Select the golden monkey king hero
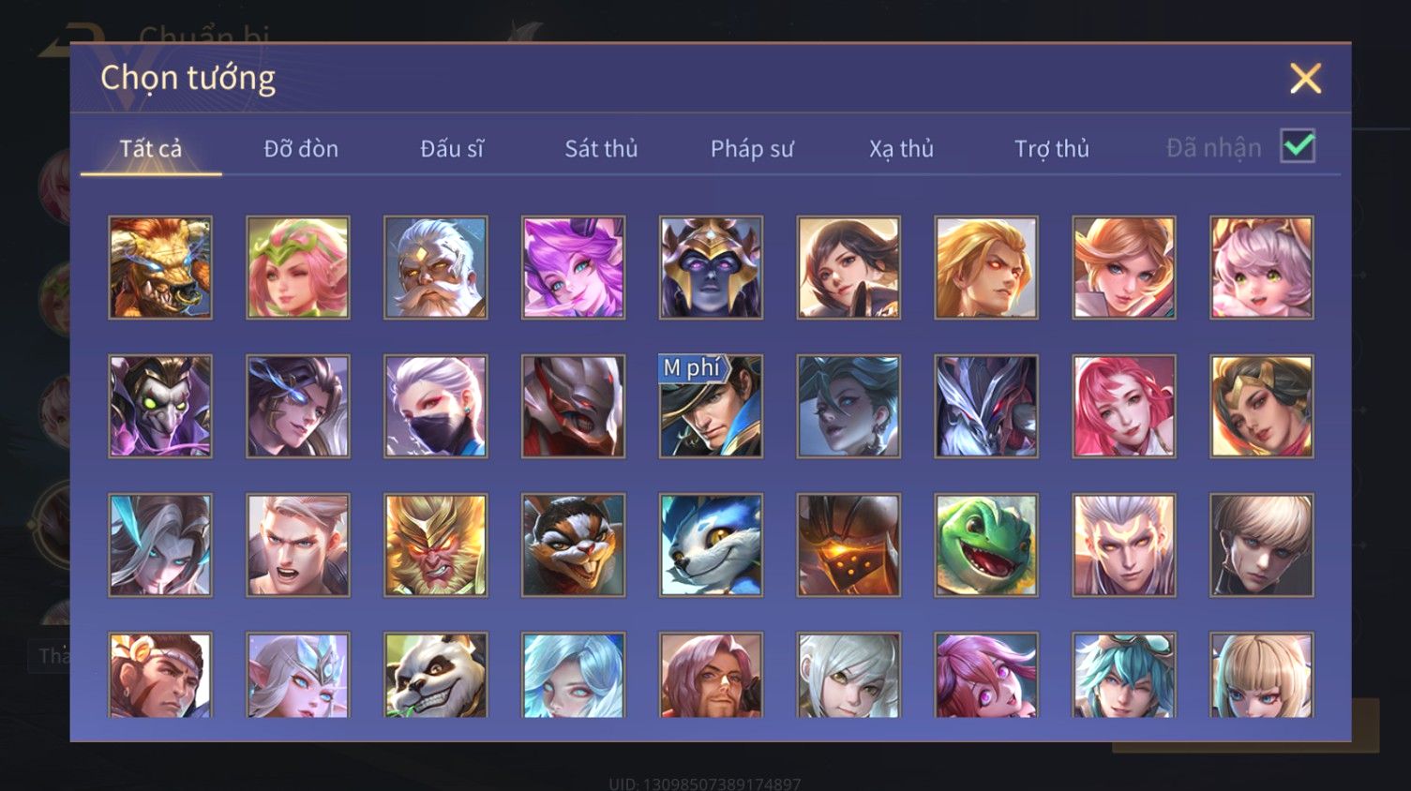1411x791 pixels. click(436, 545)
